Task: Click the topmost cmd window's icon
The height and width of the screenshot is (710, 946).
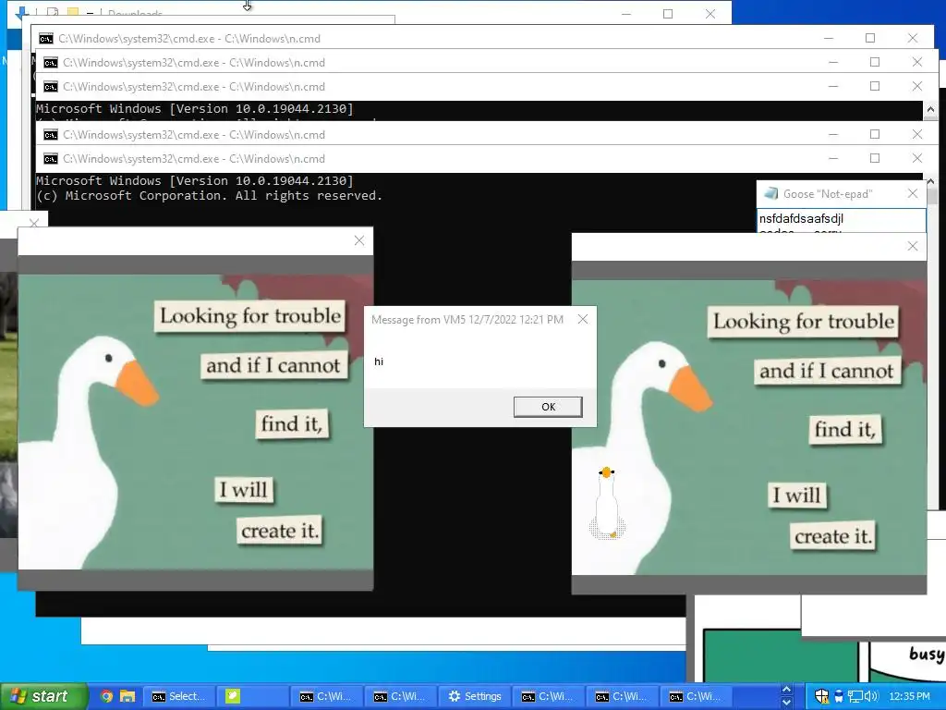Action: pyautogui.click(x=46, y=39)
